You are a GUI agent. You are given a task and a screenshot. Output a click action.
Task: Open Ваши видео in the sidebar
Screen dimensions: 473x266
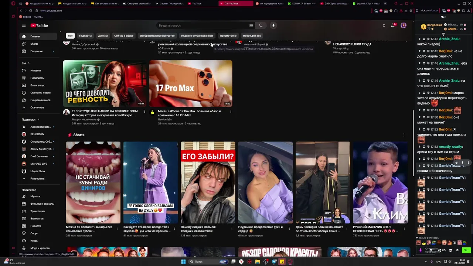point(38,85)
